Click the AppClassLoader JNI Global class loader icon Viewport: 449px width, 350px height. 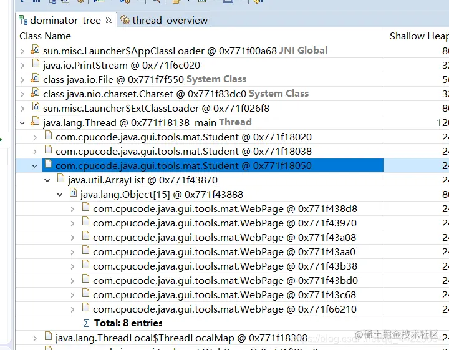tap(35, 49)
